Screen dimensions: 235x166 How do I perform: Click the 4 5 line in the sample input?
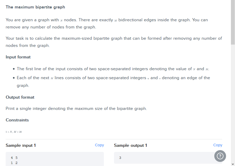[x=14, y=158]
